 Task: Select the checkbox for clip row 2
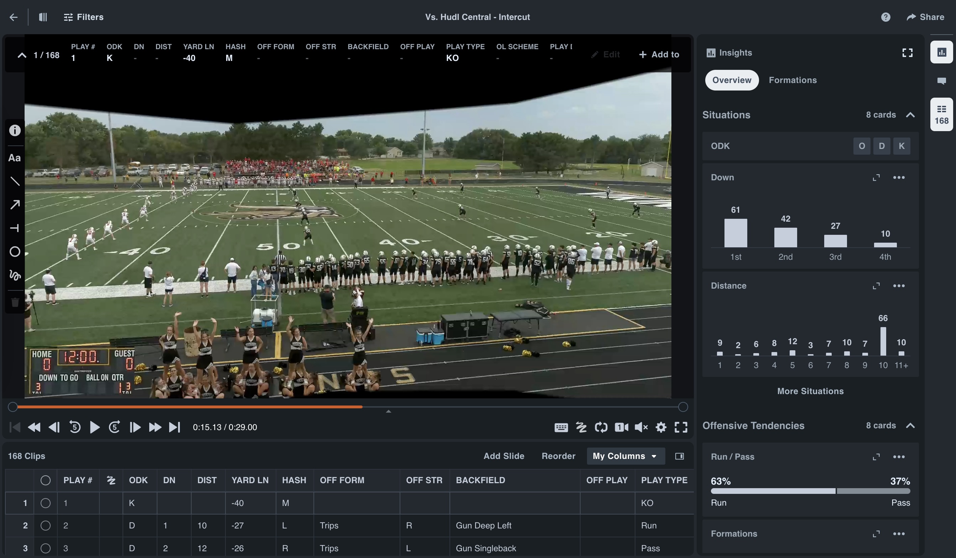[46, 526]
